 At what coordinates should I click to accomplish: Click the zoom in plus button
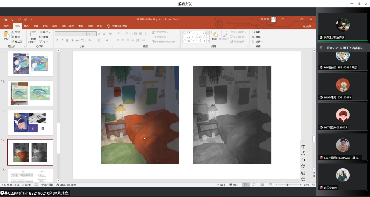tap(300, 185)
